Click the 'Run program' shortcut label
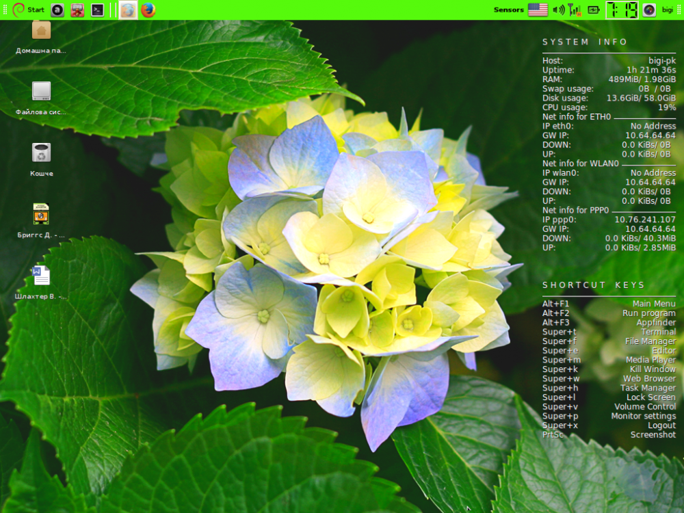Image resolution: width=684 pixels, height=513 pixels. [649, 313]
